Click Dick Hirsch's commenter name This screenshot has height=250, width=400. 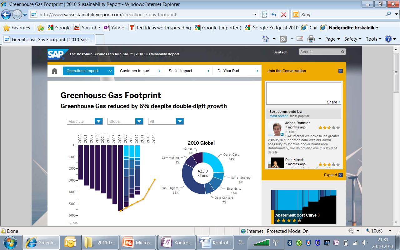pos(295,160)
